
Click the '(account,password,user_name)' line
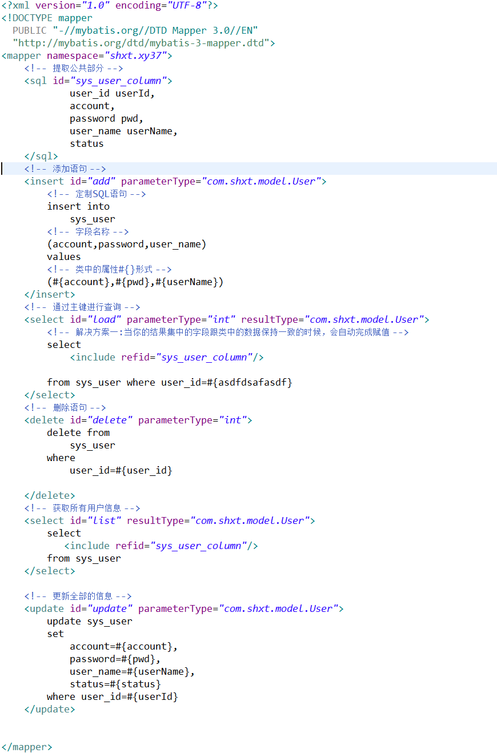[x=127, y=245]
